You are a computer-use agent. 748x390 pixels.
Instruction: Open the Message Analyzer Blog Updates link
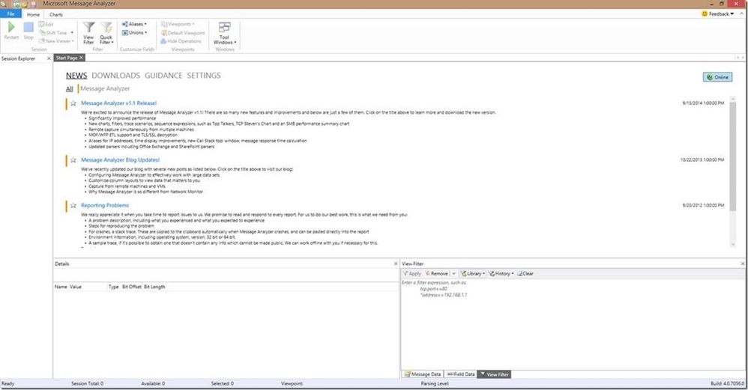[x=120, y=160]
